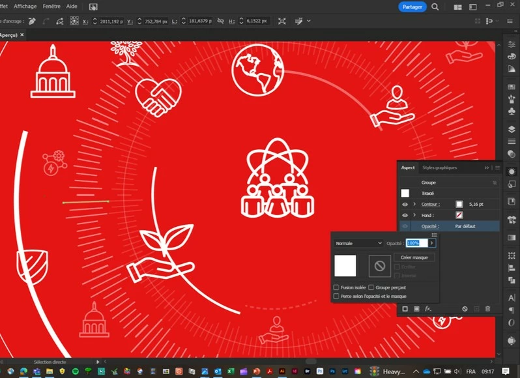This screenshot has width=520, height=378.
Task: Click the underlined Contour link
Action: (431, 204)
